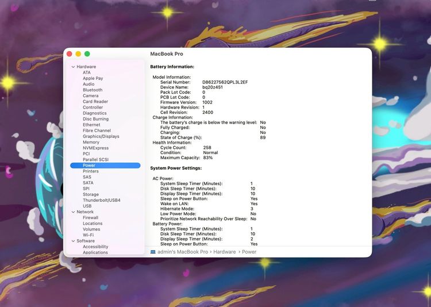Click admin's MacBook Pro in path bar
431x307 pixels.
coord(183,252)
